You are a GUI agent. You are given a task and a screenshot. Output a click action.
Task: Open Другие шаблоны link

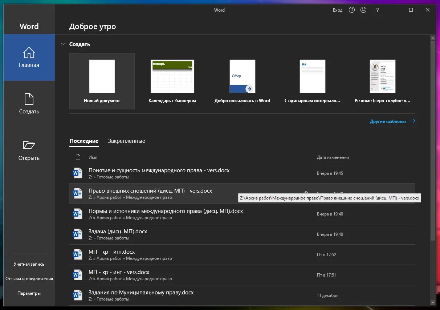tap(392, 121)
